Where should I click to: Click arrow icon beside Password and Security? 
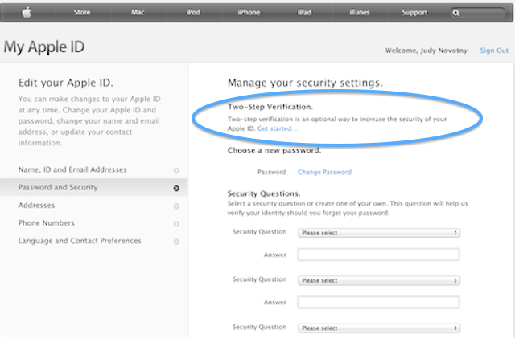(x=176, y=188)
